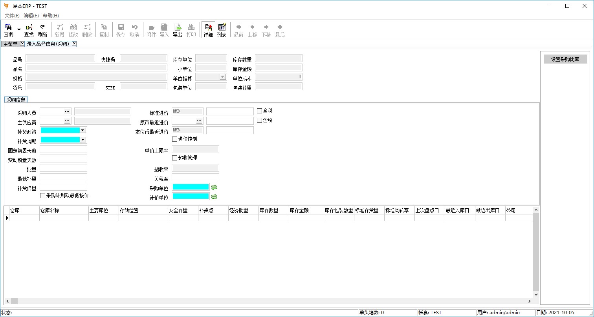Check 含税 next to 标准进价
Image resolution: width=594 pixels, height=317 pixels.
pyautogui.click(x=259, y=111)
